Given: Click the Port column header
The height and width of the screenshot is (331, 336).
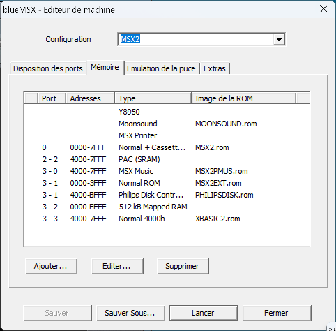Looking at the screenshot, I should tap(52, 98).
